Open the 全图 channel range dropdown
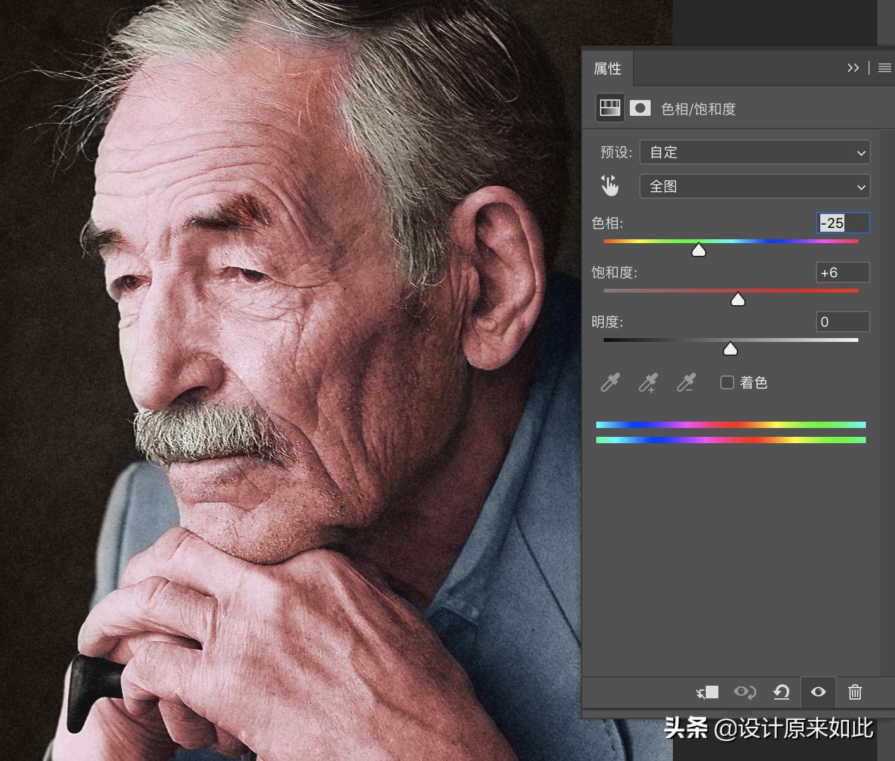The image size is (895, 761). coord(754,187)
